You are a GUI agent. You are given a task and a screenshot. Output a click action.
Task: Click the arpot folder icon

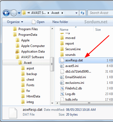pos(23,68)
